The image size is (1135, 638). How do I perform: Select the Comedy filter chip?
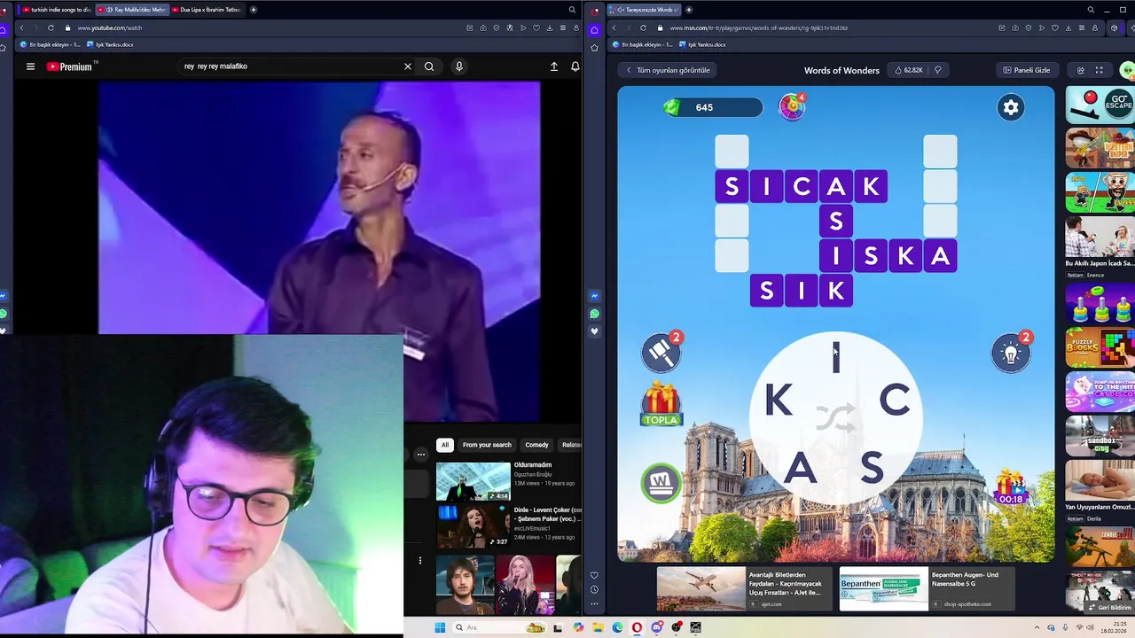(x=536, y=445)
